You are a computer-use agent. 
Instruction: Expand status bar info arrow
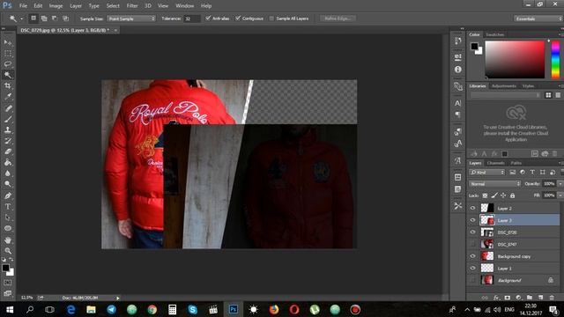(x=117, y=298)
